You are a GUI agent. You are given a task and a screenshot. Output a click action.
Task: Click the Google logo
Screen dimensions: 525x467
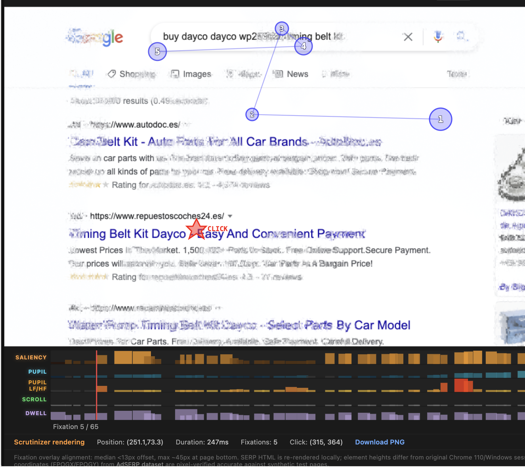tap(95, 37)
